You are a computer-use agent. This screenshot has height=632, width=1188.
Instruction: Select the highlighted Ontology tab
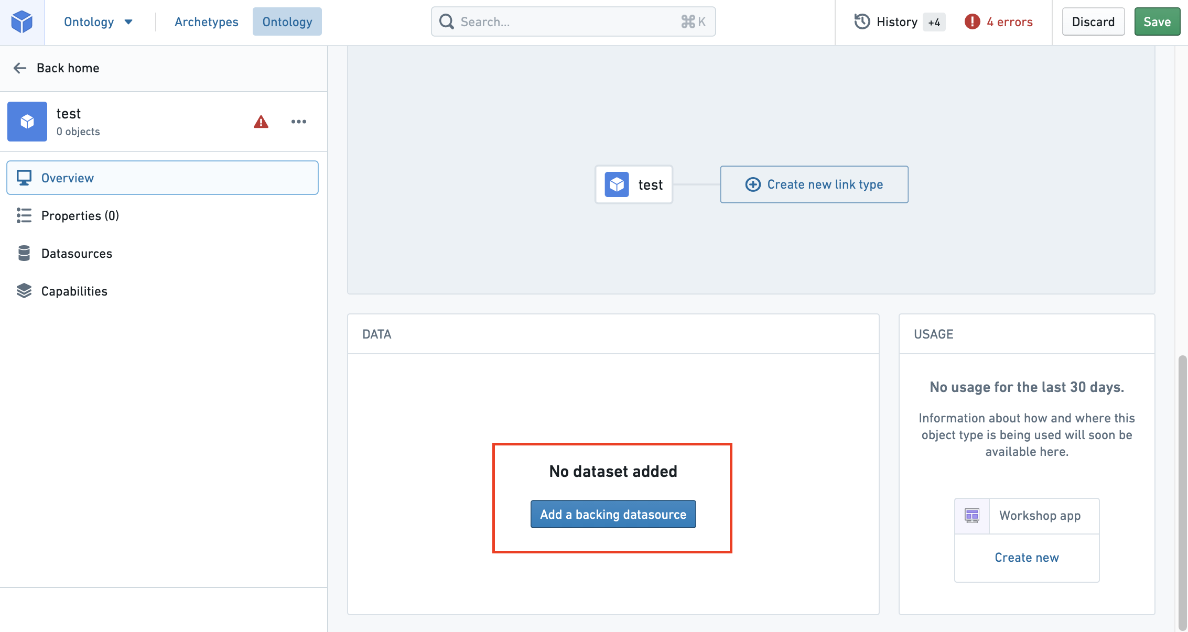(287, 22)
